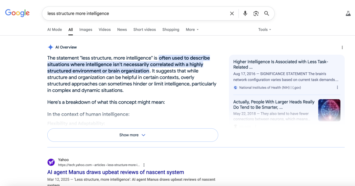Start voice search with microphone icon
This screenshot has height=186, width=355.
[245, 13]
